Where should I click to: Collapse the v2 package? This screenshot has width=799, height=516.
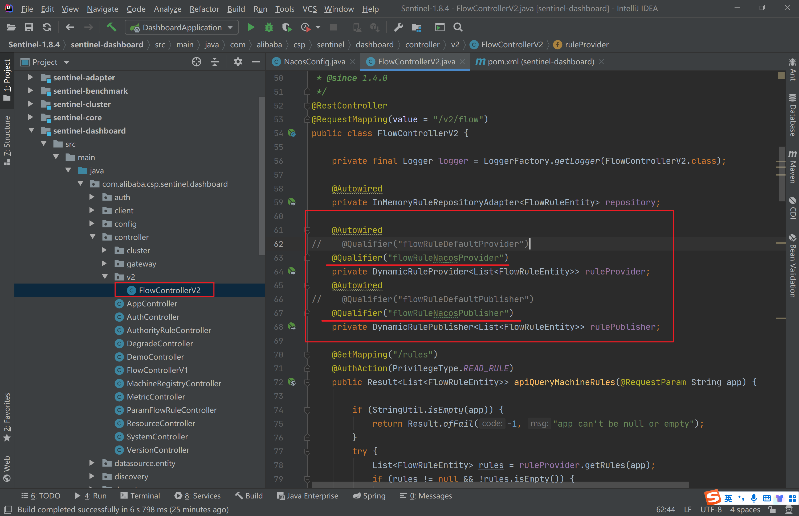tap(105, 276)
